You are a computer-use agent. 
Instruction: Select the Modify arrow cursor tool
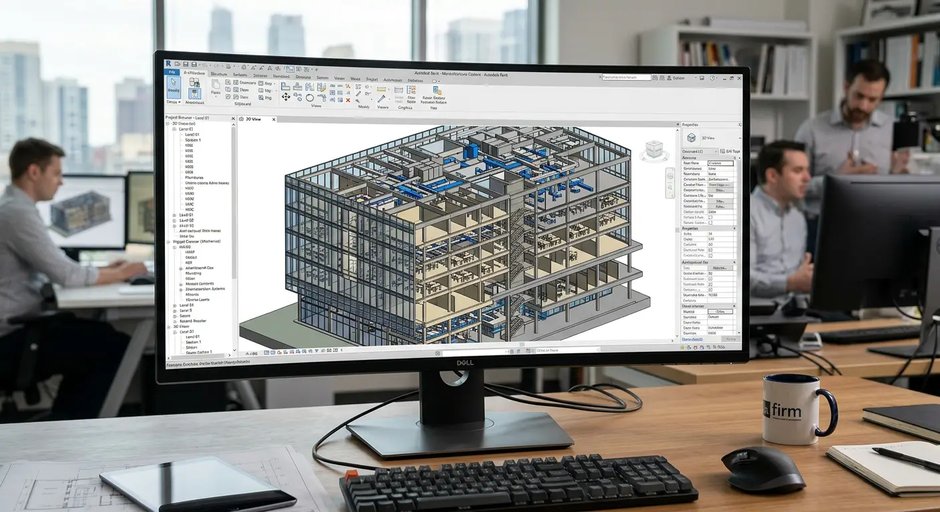[x=174, y=87]
